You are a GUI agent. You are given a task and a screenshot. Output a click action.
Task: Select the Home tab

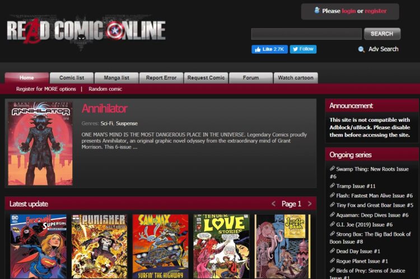point(27,78)
